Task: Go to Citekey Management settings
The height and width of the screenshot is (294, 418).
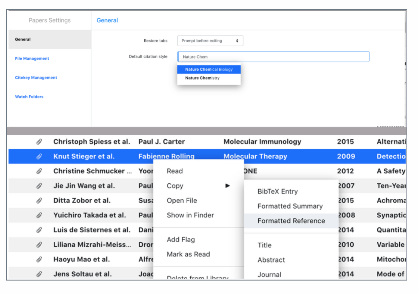Action: click(36, 78)
